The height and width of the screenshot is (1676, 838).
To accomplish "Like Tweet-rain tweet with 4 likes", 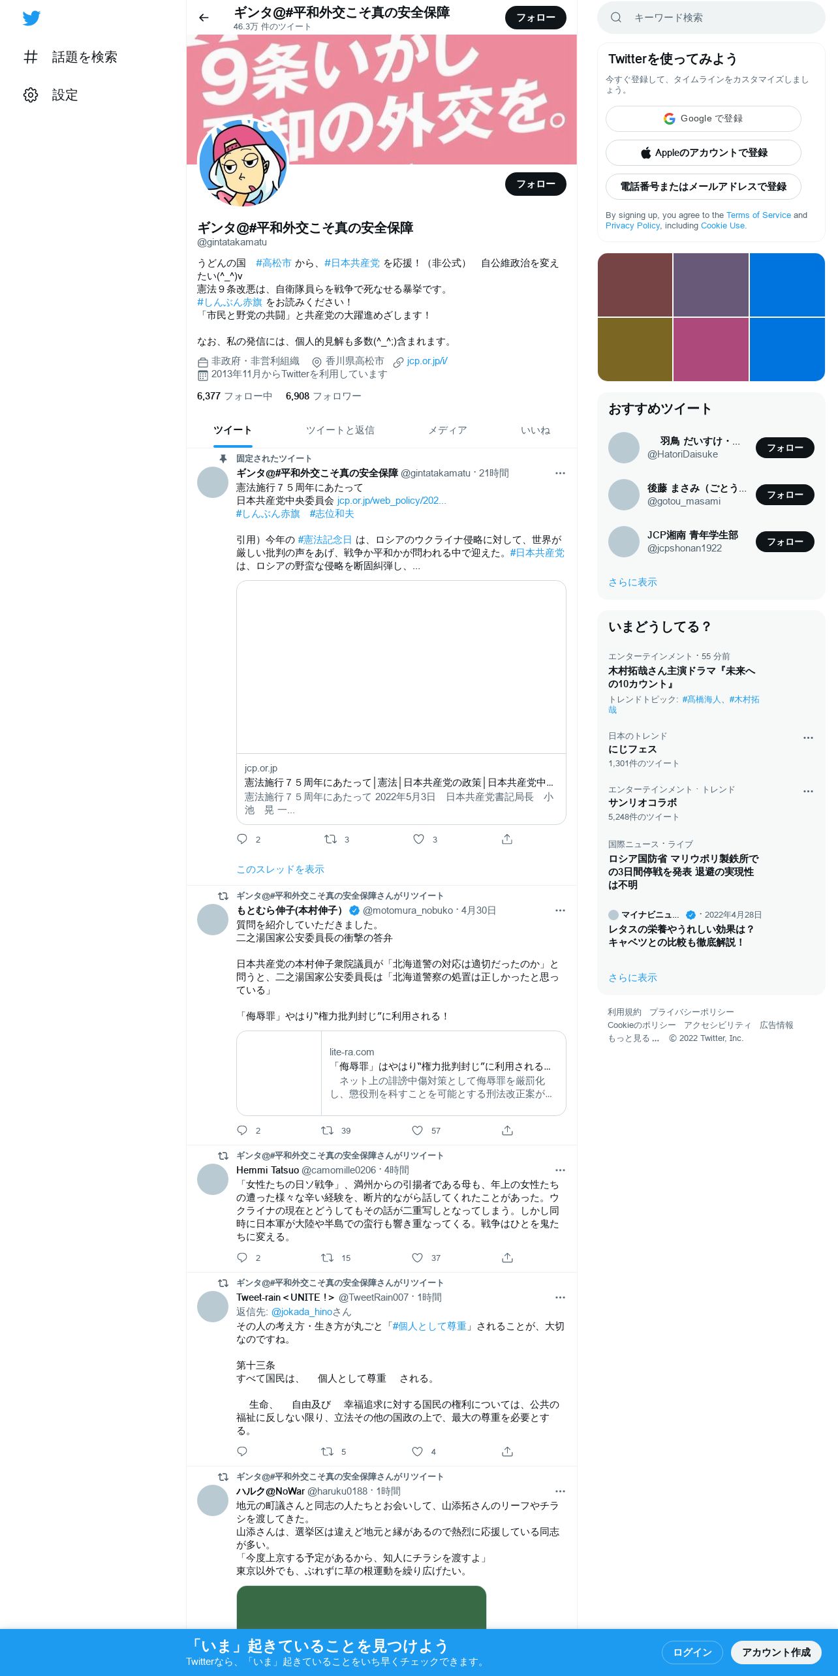I will [417, 1451].
